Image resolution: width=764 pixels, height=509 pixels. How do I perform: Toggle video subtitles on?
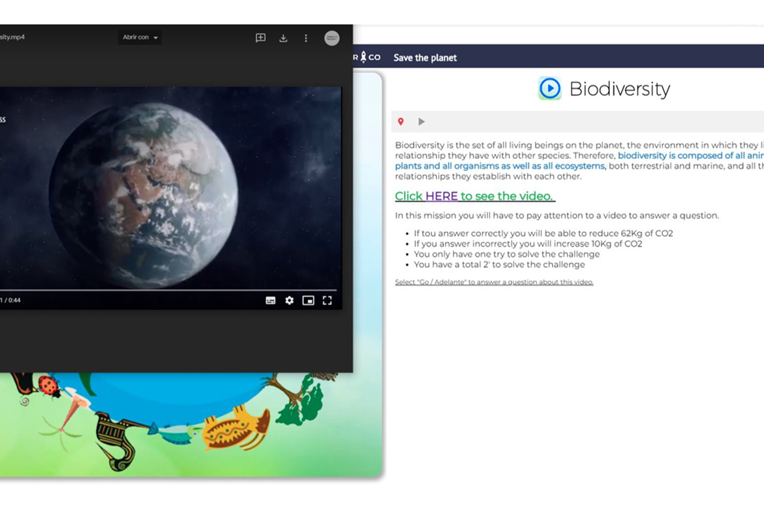[x=271, y=300]
